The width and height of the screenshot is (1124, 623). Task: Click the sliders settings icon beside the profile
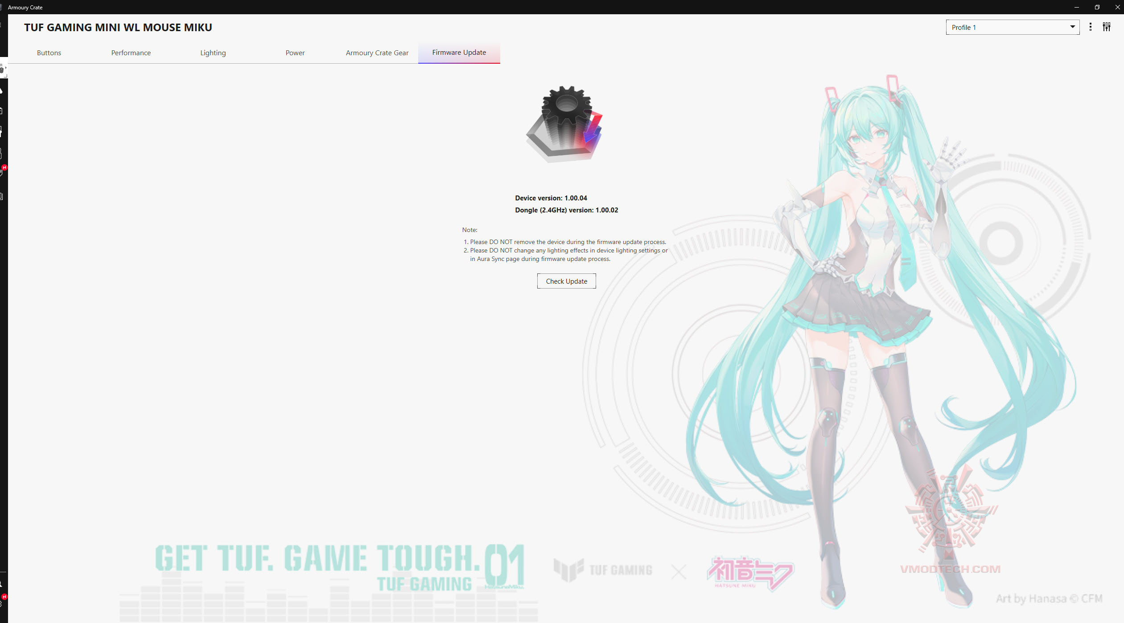1106,27
